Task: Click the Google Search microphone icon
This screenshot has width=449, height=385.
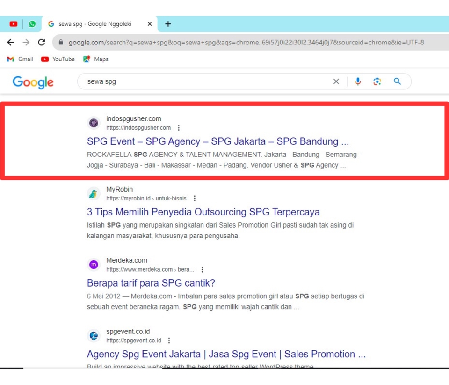Action: [358, 81]
